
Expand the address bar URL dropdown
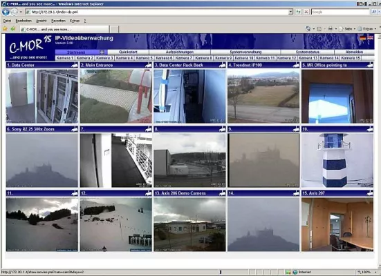pyautogui.click(x=290, y=12)
